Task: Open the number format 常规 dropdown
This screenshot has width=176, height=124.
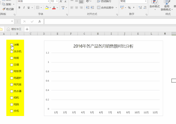Action: (x=145, y=1)
